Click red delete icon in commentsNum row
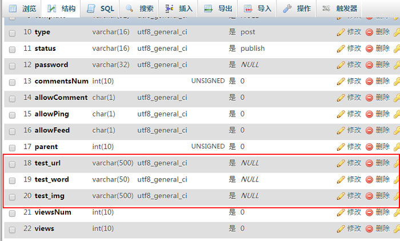Image resolution: width=400 pixels, height=241 pixels. point(369,81)
